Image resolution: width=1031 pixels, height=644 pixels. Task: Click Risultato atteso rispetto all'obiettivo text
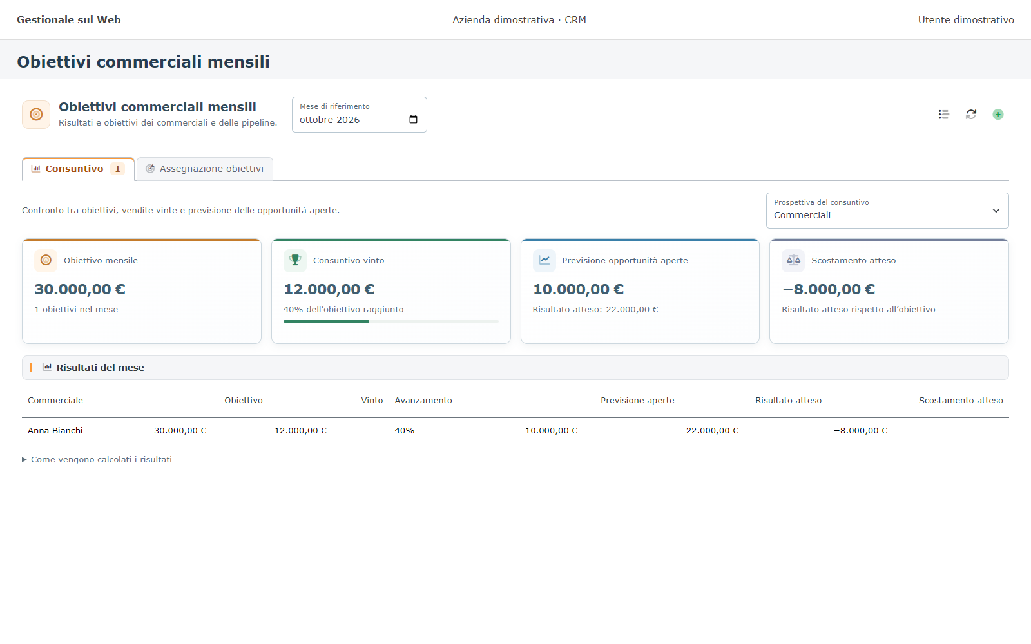[x=858, y=310]
